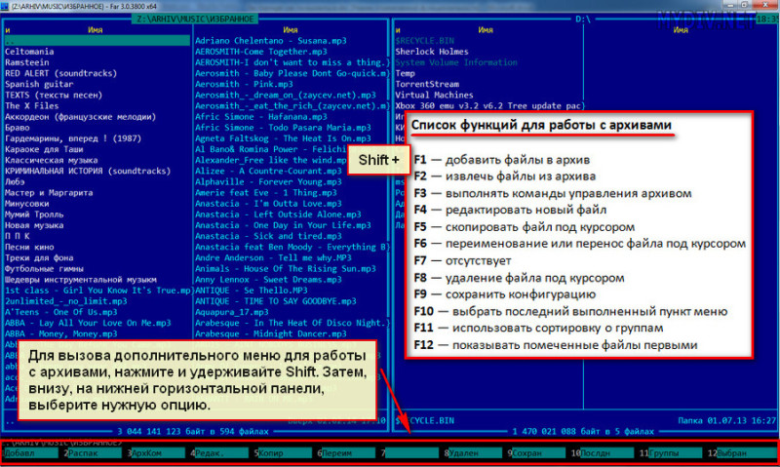Image resolution: width=780 pixels, height=467 pixels.
Task: Select the Ramsteein folder
Action: tap(27, 62)
